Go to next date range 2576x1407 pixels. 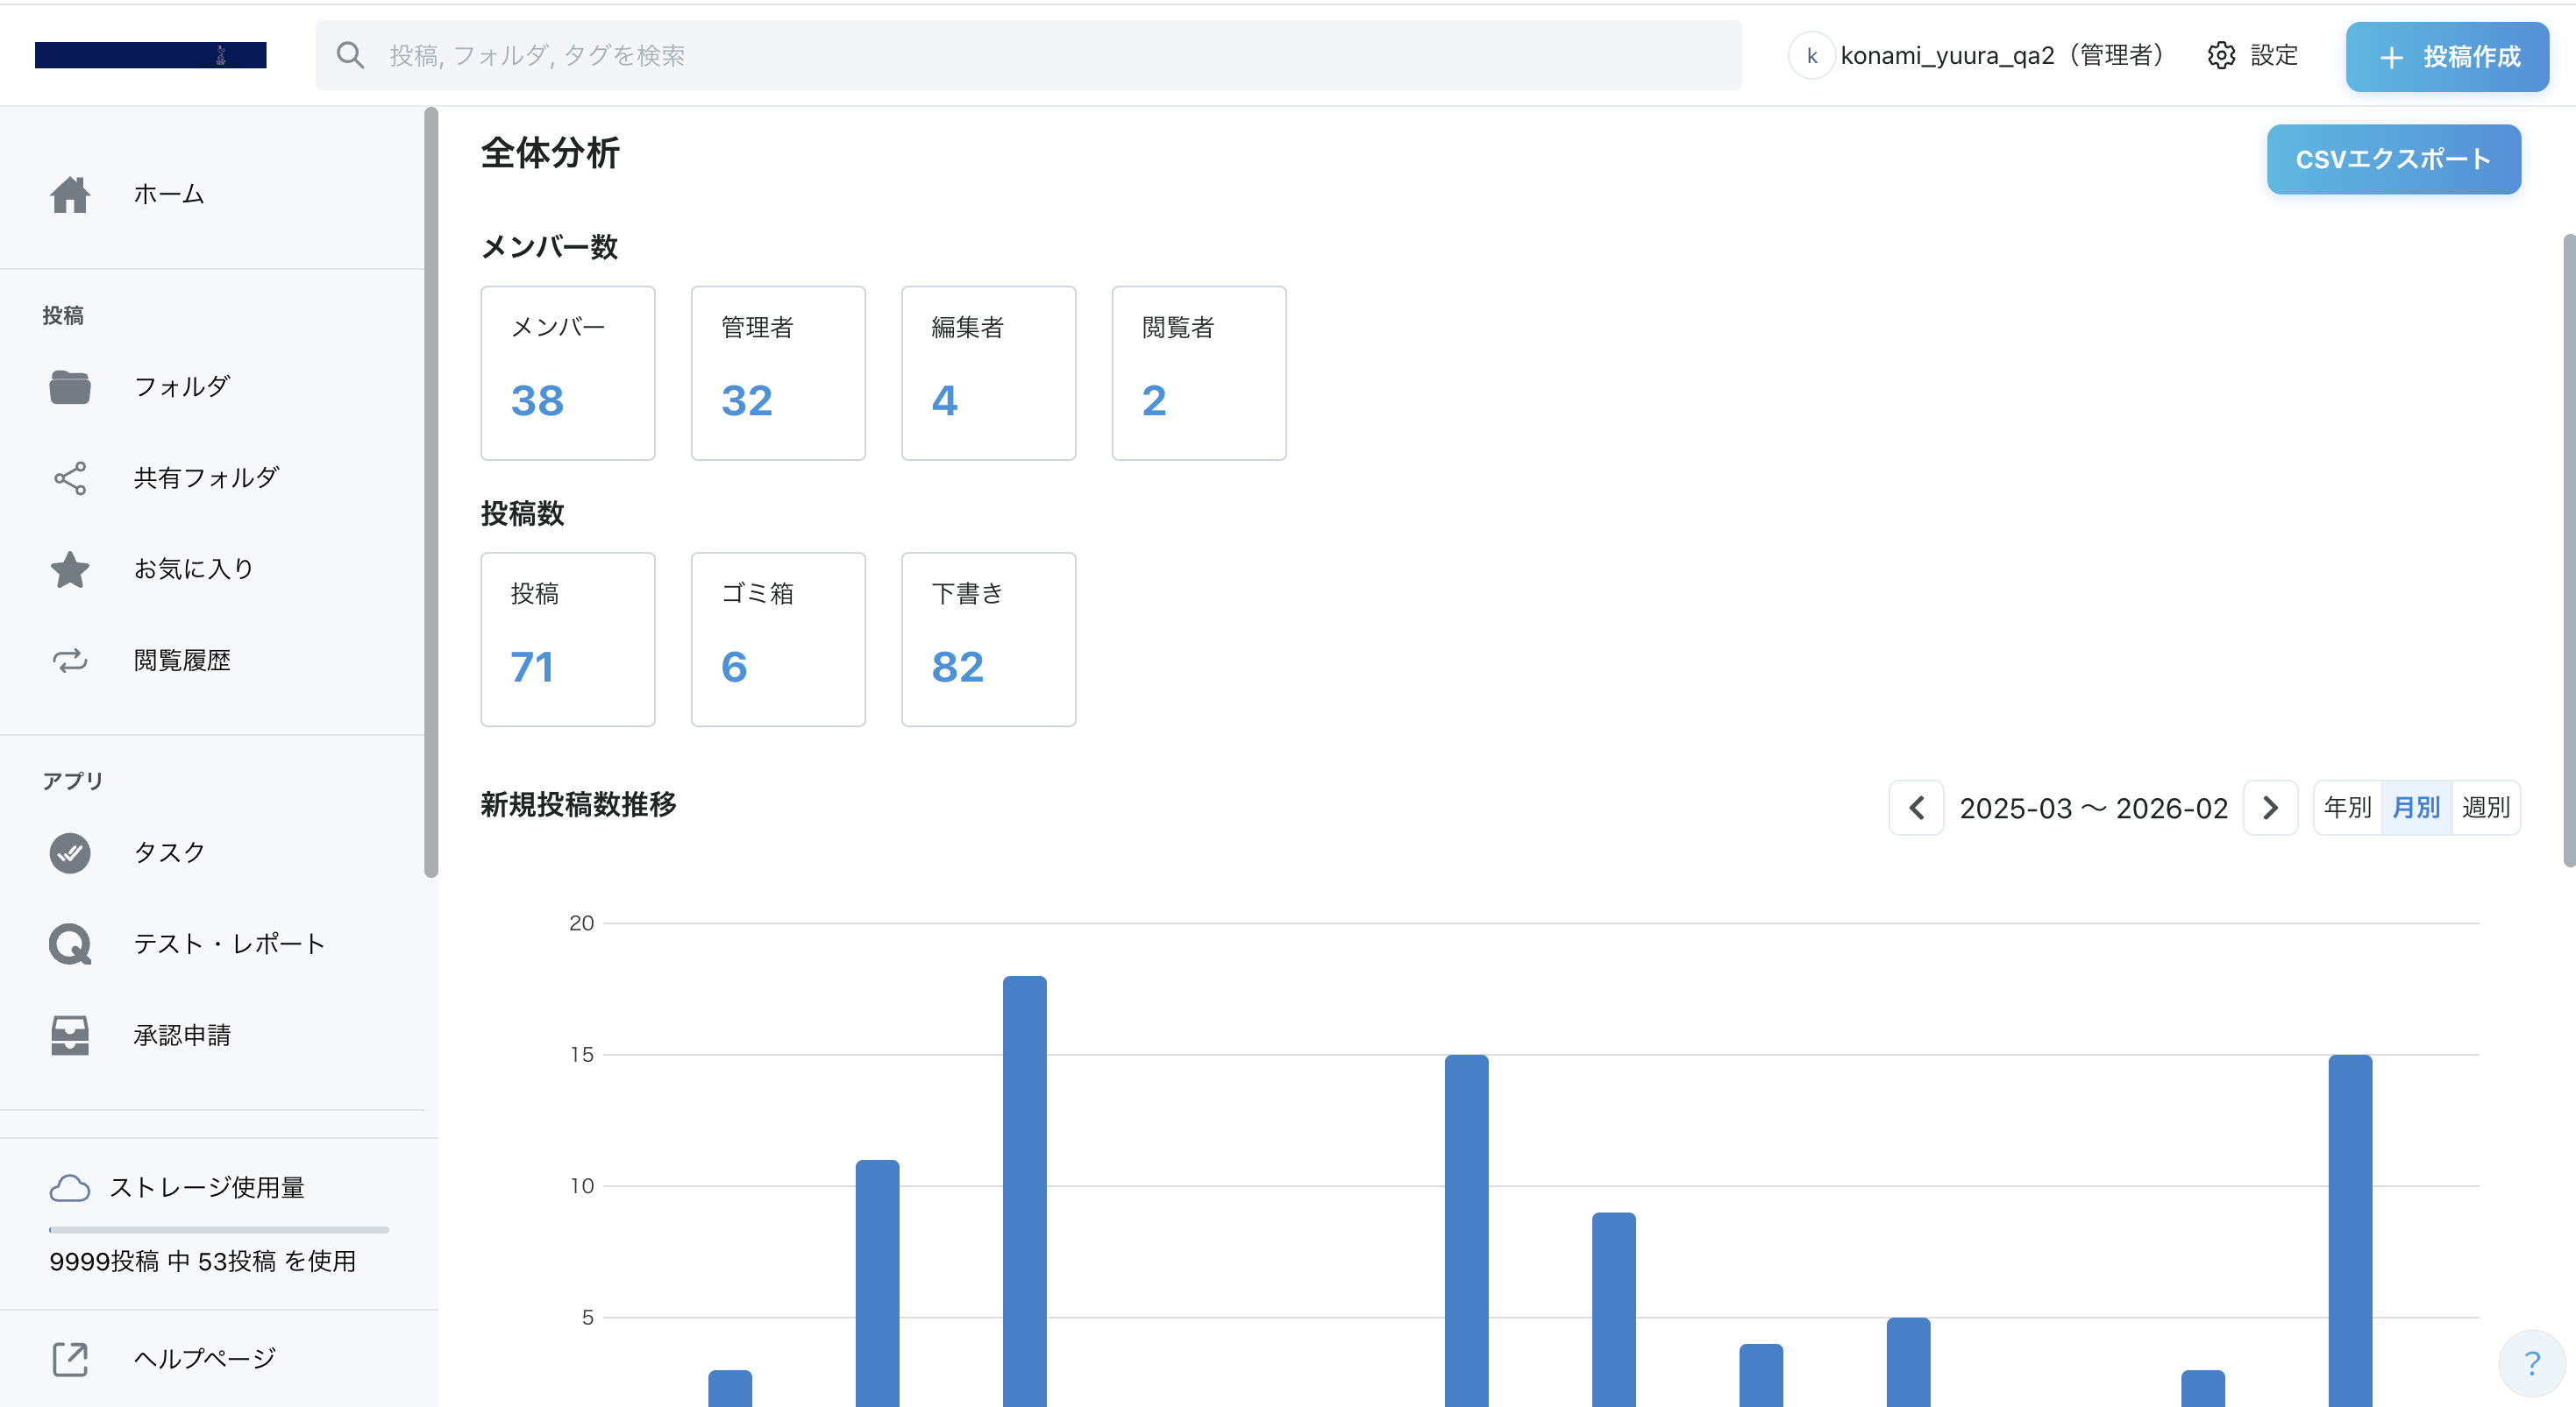pos(2270,808)
